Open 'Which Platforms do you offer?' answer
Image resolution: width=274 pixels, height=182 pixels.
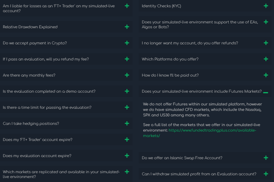(266, 59)
